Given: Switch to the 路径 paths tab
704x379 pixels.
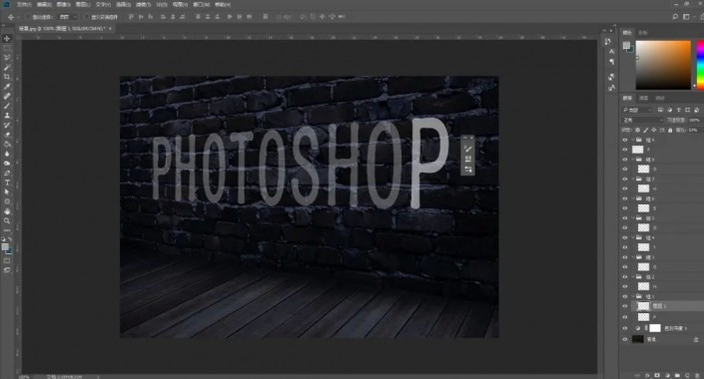Looking at the screenshot, I should [659, 98].
